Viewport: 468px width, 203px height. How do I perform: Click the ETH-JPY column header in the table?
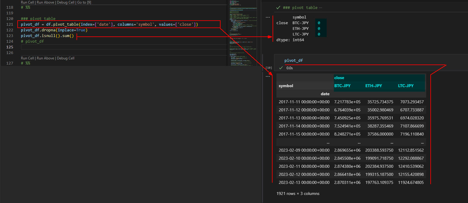point(374,86)
